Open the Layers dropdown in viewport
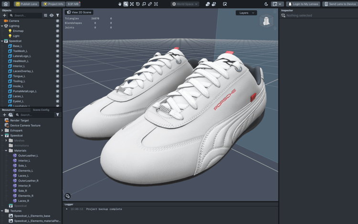Image resolution: width=358 pixels, height=224 pixels. 246,13
